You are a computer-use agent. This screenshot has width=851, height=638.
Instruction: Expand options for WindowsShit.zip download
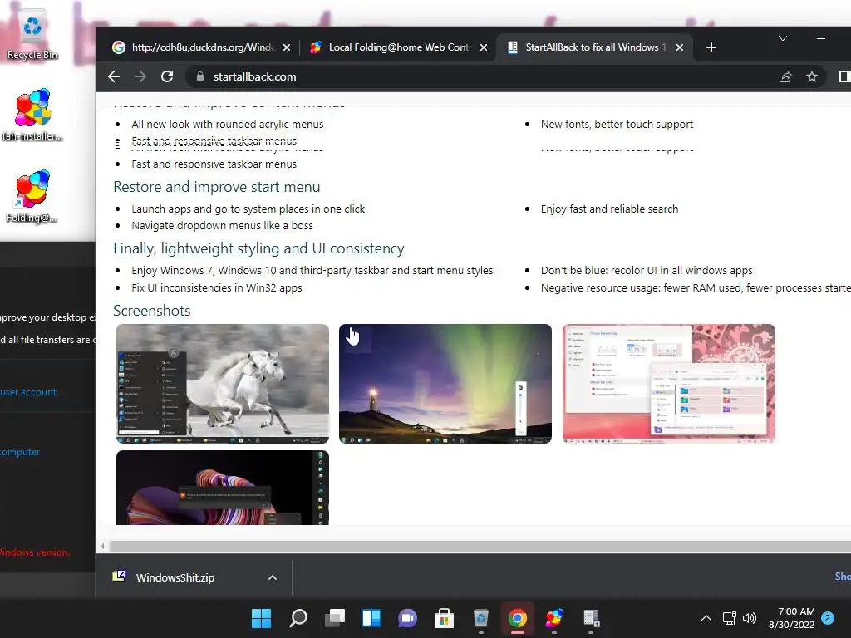coord(273,578)
